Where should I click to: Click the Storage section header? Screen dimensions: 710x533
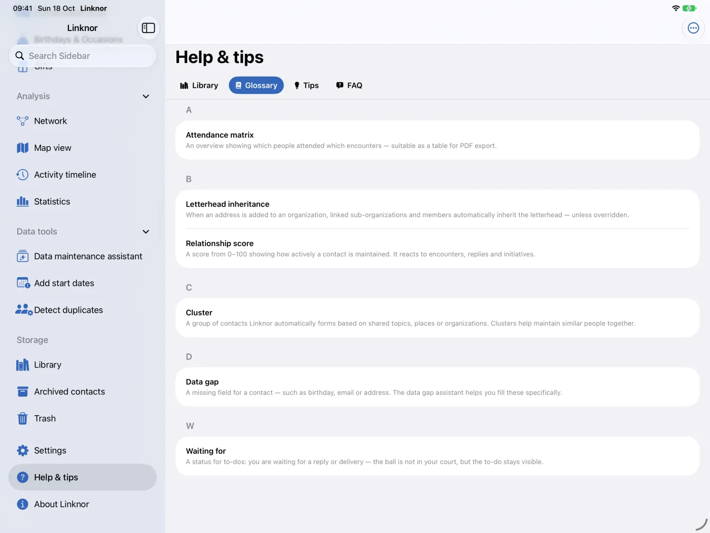(32, 340)
